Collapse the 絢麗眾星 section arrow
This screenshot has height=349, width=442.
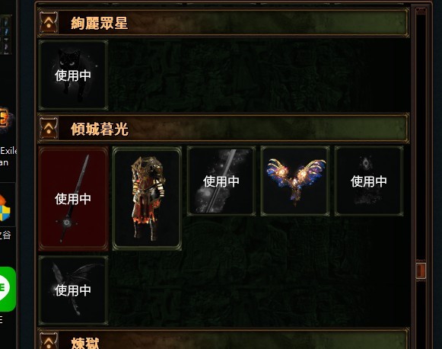49,23
